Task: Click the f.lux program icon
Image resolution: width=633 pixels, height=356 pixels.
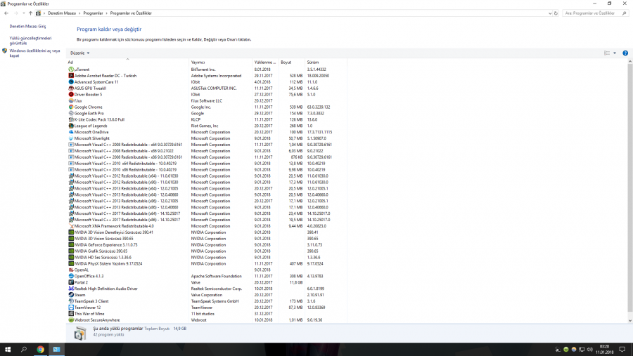Action: 71,101
